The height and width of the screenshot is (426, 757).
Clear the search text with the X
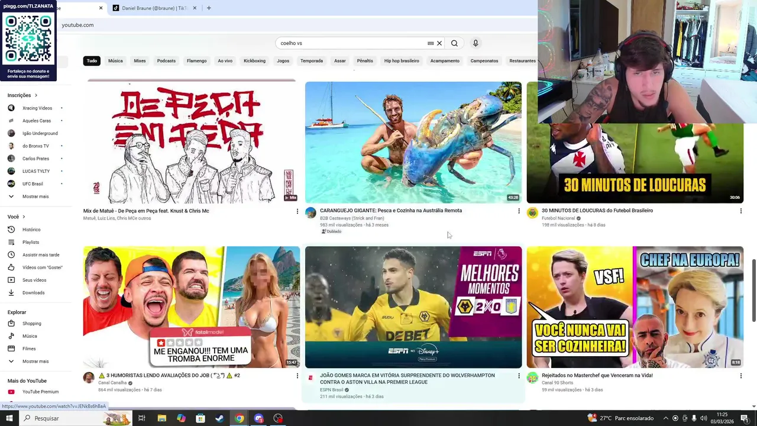click(x=439, y=43)
